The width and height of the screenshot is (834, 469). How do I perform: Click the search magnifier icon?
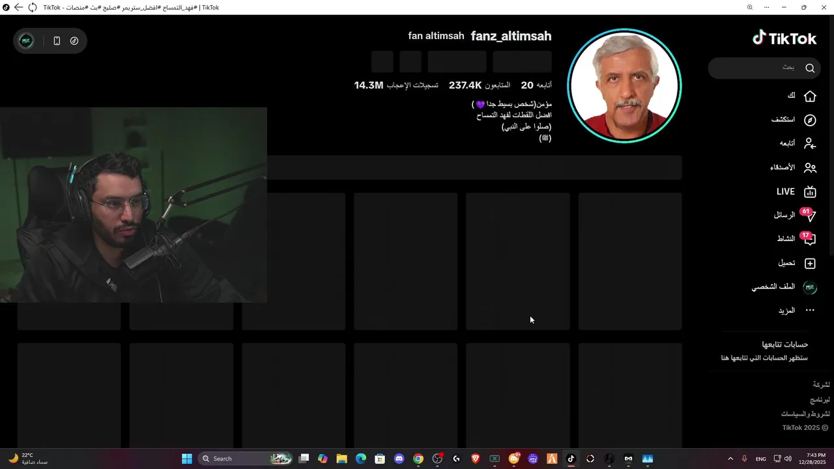pos(810,68)
